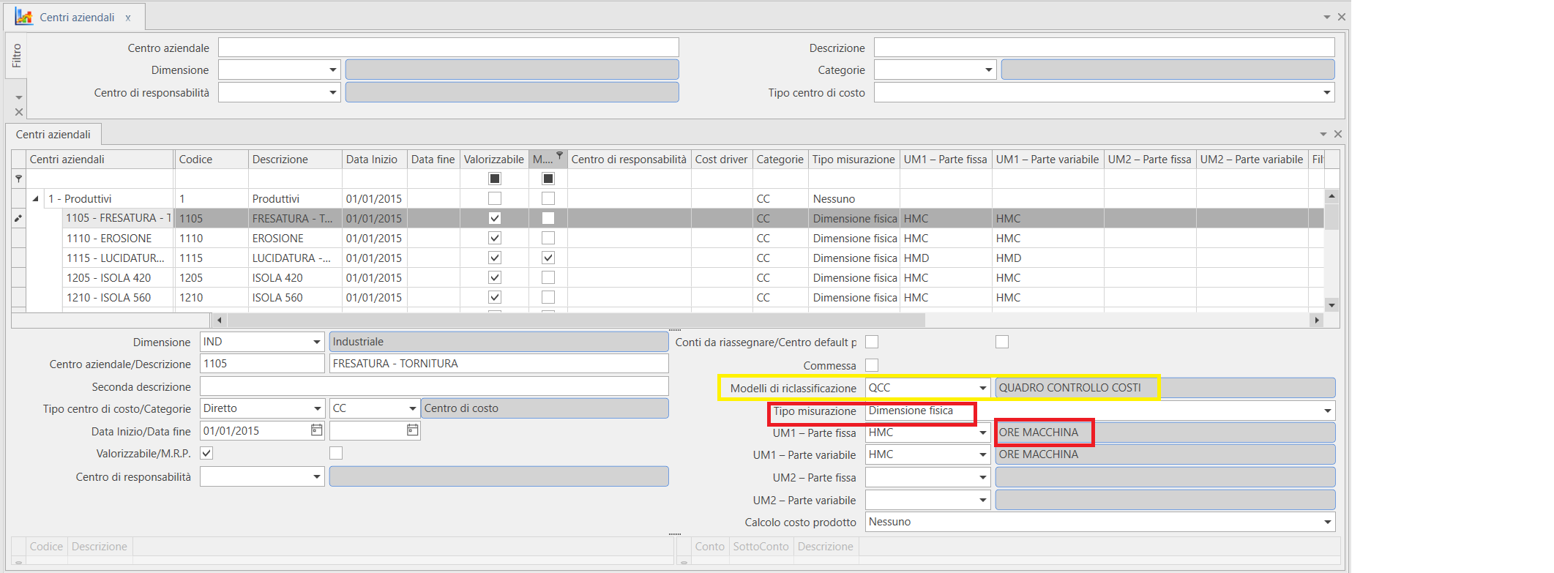Open the Calcolo costo prodotto dropdown

point(1328,522)
